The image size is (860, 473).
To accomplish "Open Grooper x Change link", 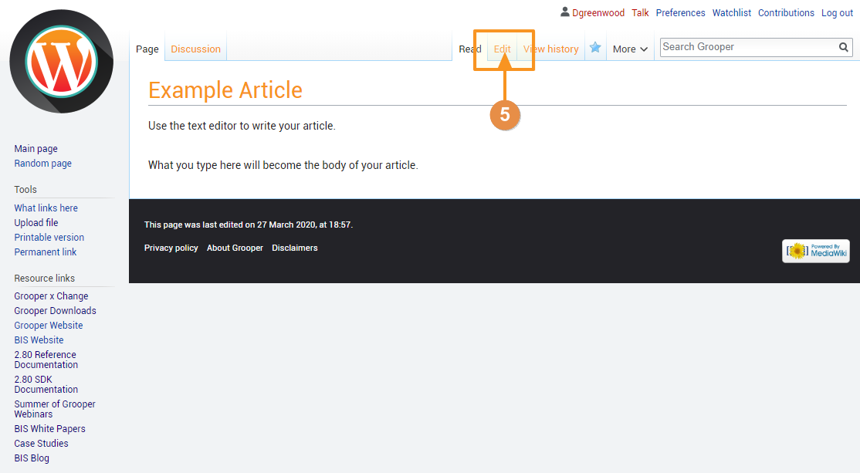I will point(51,296).
